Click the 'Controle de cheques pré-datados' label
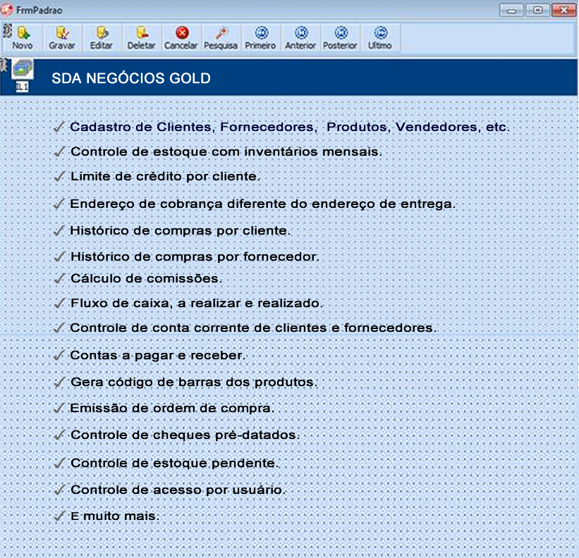The image size is (579, 558). pos(185,435)
